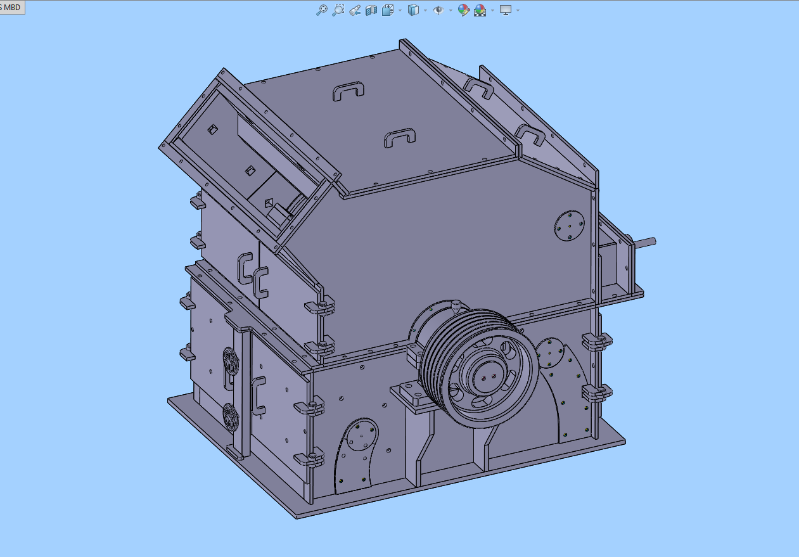The height and width of the screenshot is (557, 799).
Task: Choose the Display Style cube icon
Action: (x=413, y=10)
